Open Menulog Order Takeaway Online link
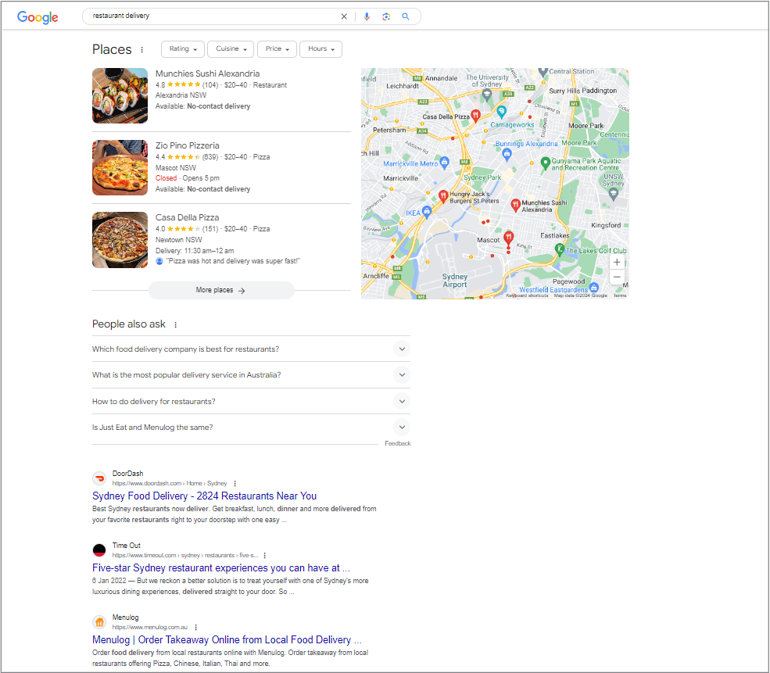770x673 pixels. tap(227, 639)
